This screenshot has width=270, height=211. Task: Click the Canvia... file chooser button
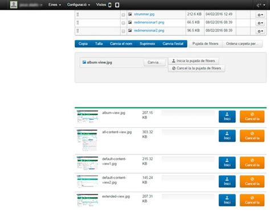tap(154, 62)
